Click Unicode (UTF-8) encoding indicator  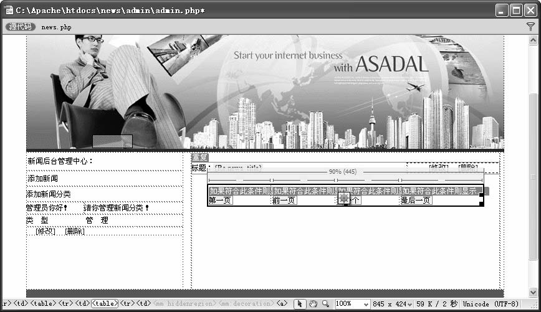click(x=491, y=304)
